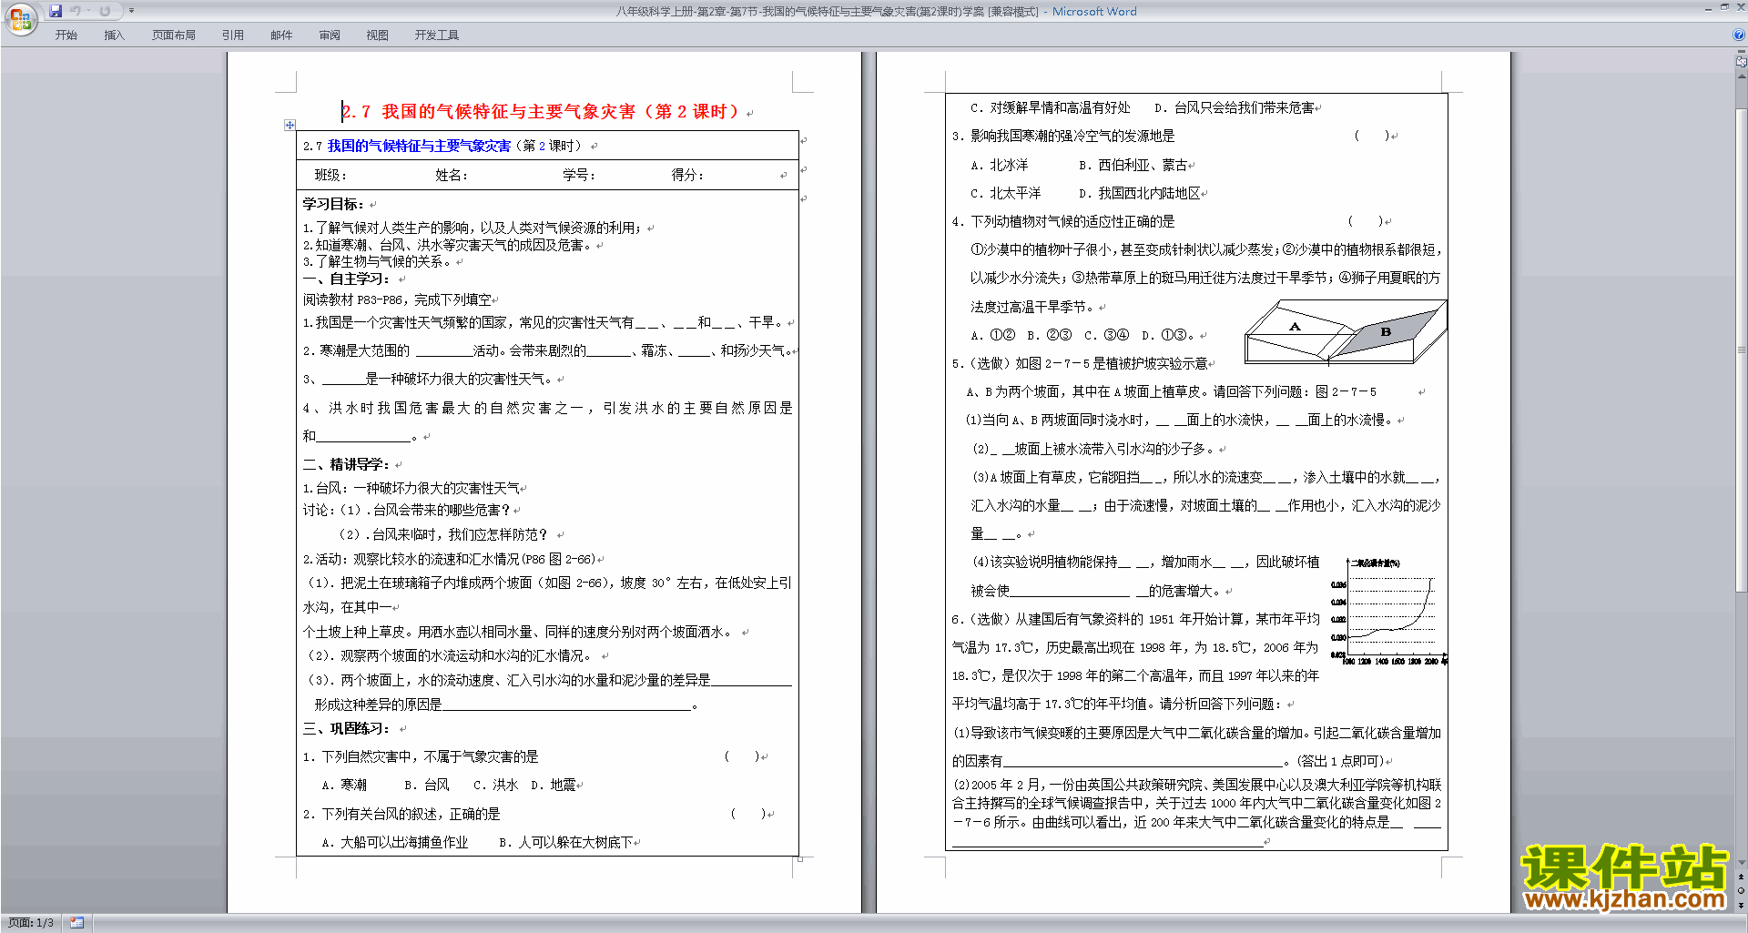Open Select Browse Object round button
1748x933 pixels.
pos(1741,891)
